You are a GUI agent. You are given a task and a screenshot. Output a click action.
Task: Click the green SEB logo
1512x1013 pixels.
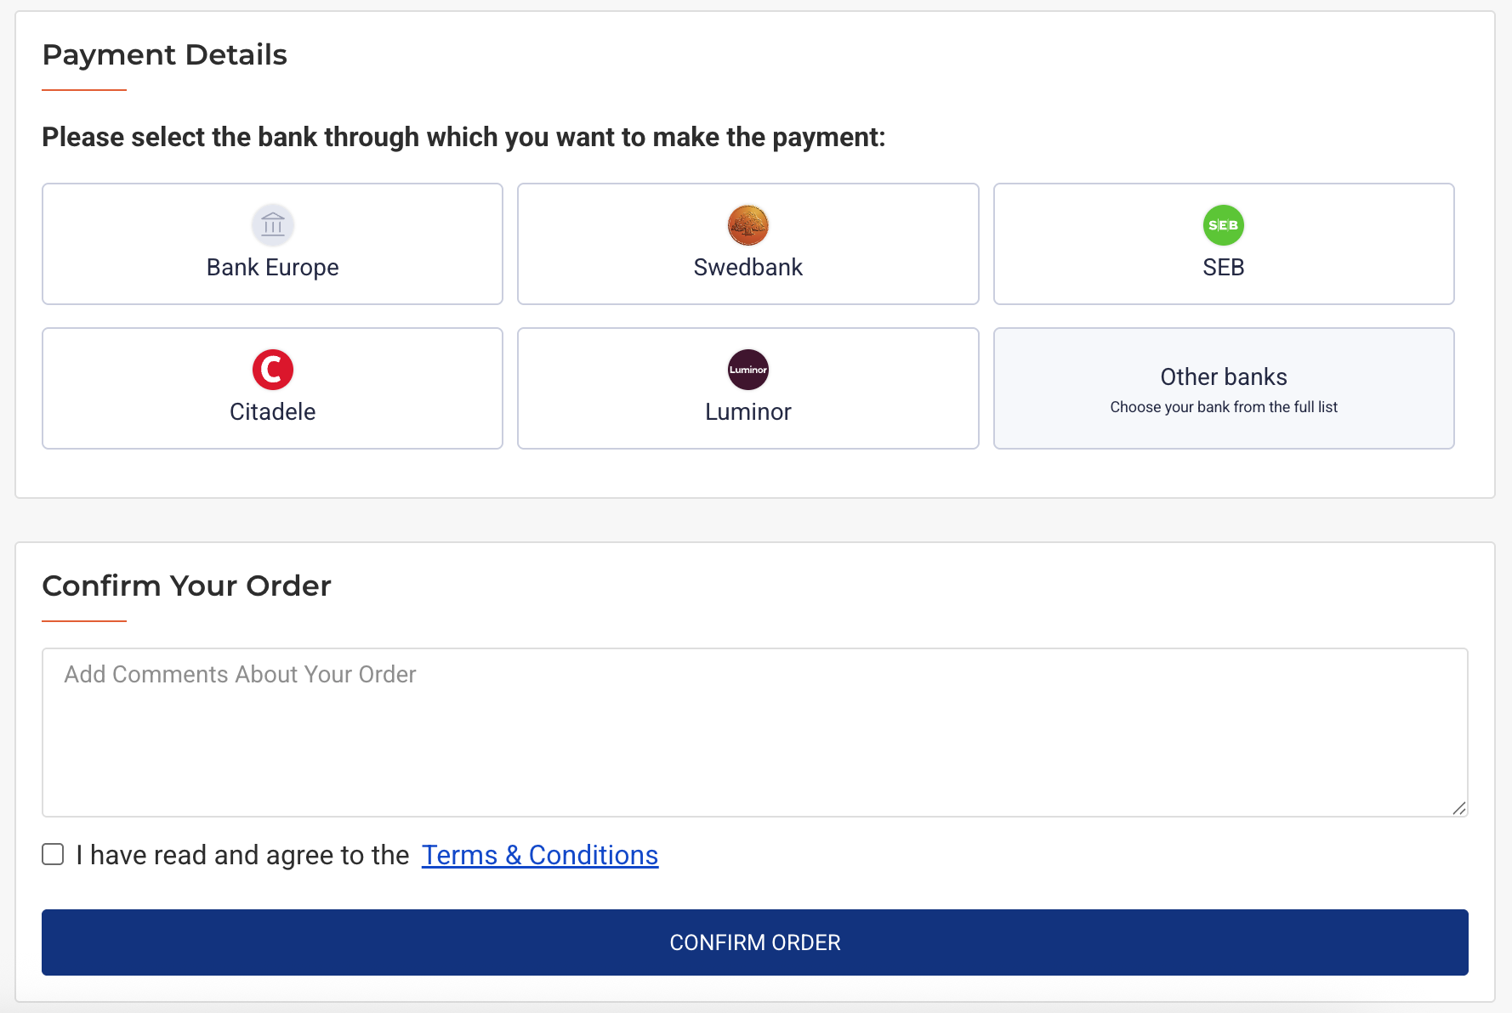(x=1224, y=225)
